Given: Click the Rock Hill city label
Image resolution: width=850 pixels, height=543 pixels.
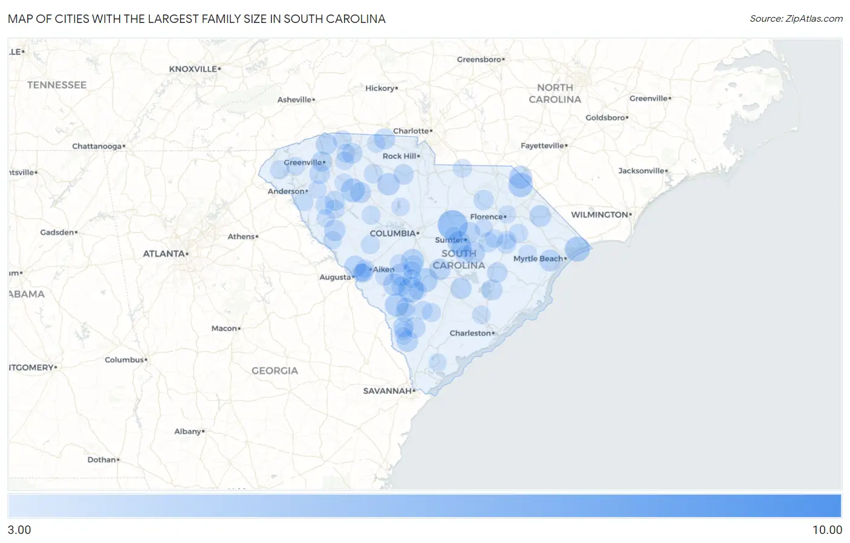Looking at the screenshot, I should (400, 156).
